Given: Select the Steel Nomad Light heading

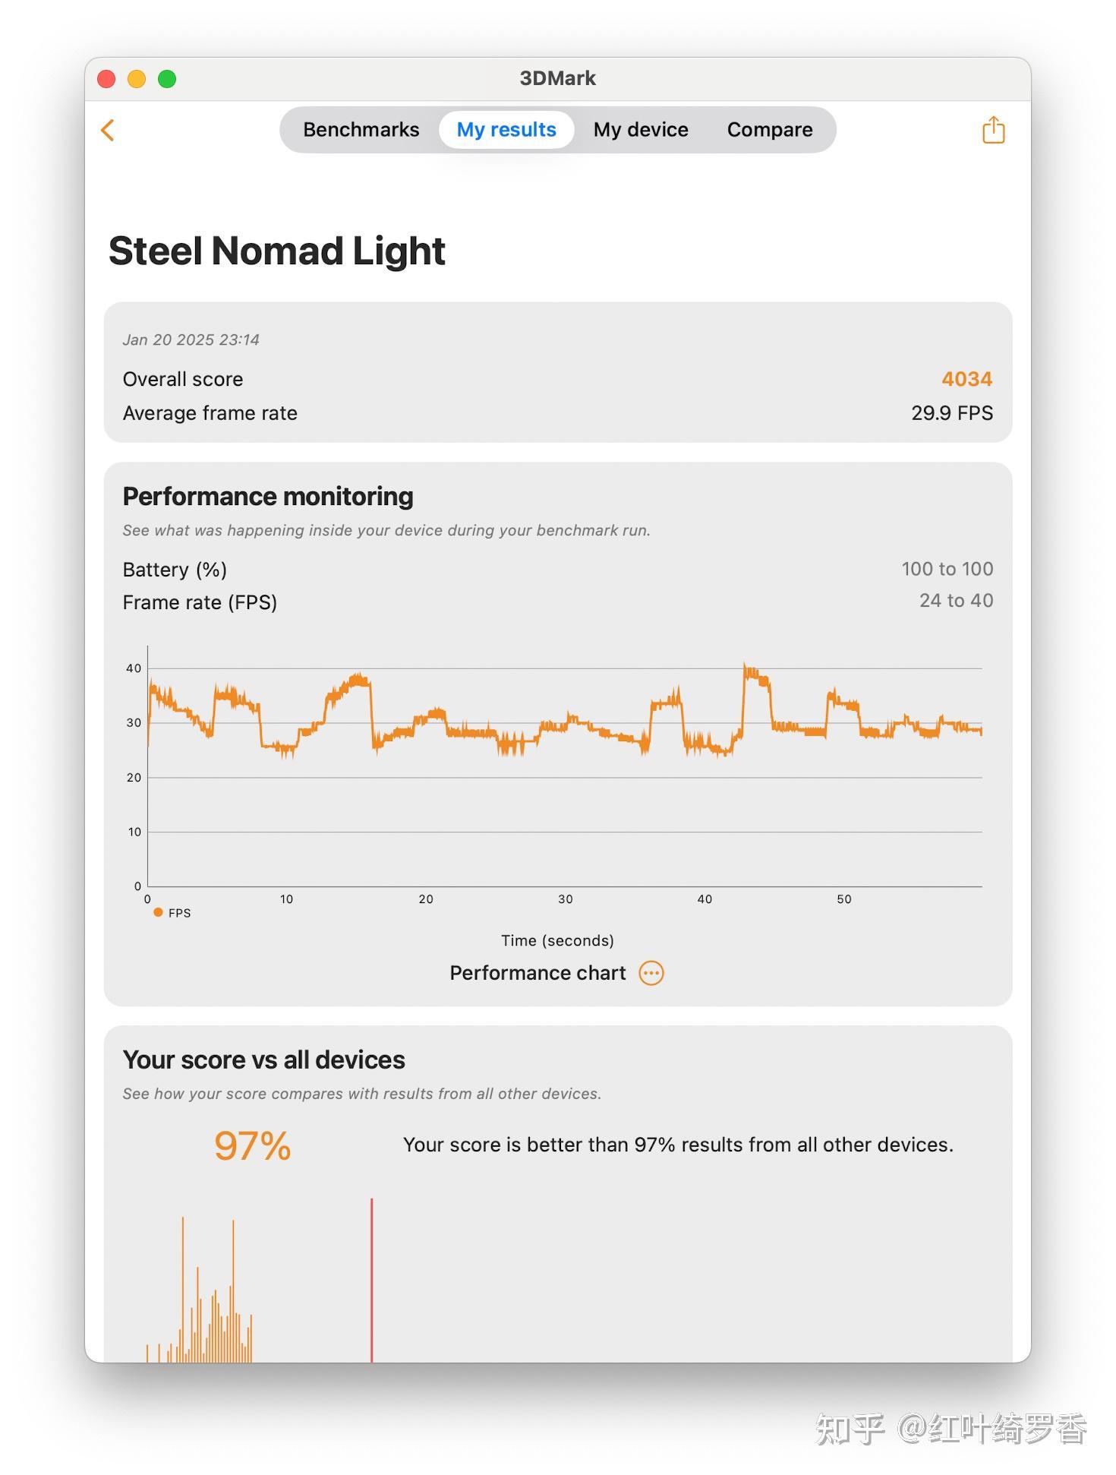Looking at the screenshot, I should pos(276,251).
